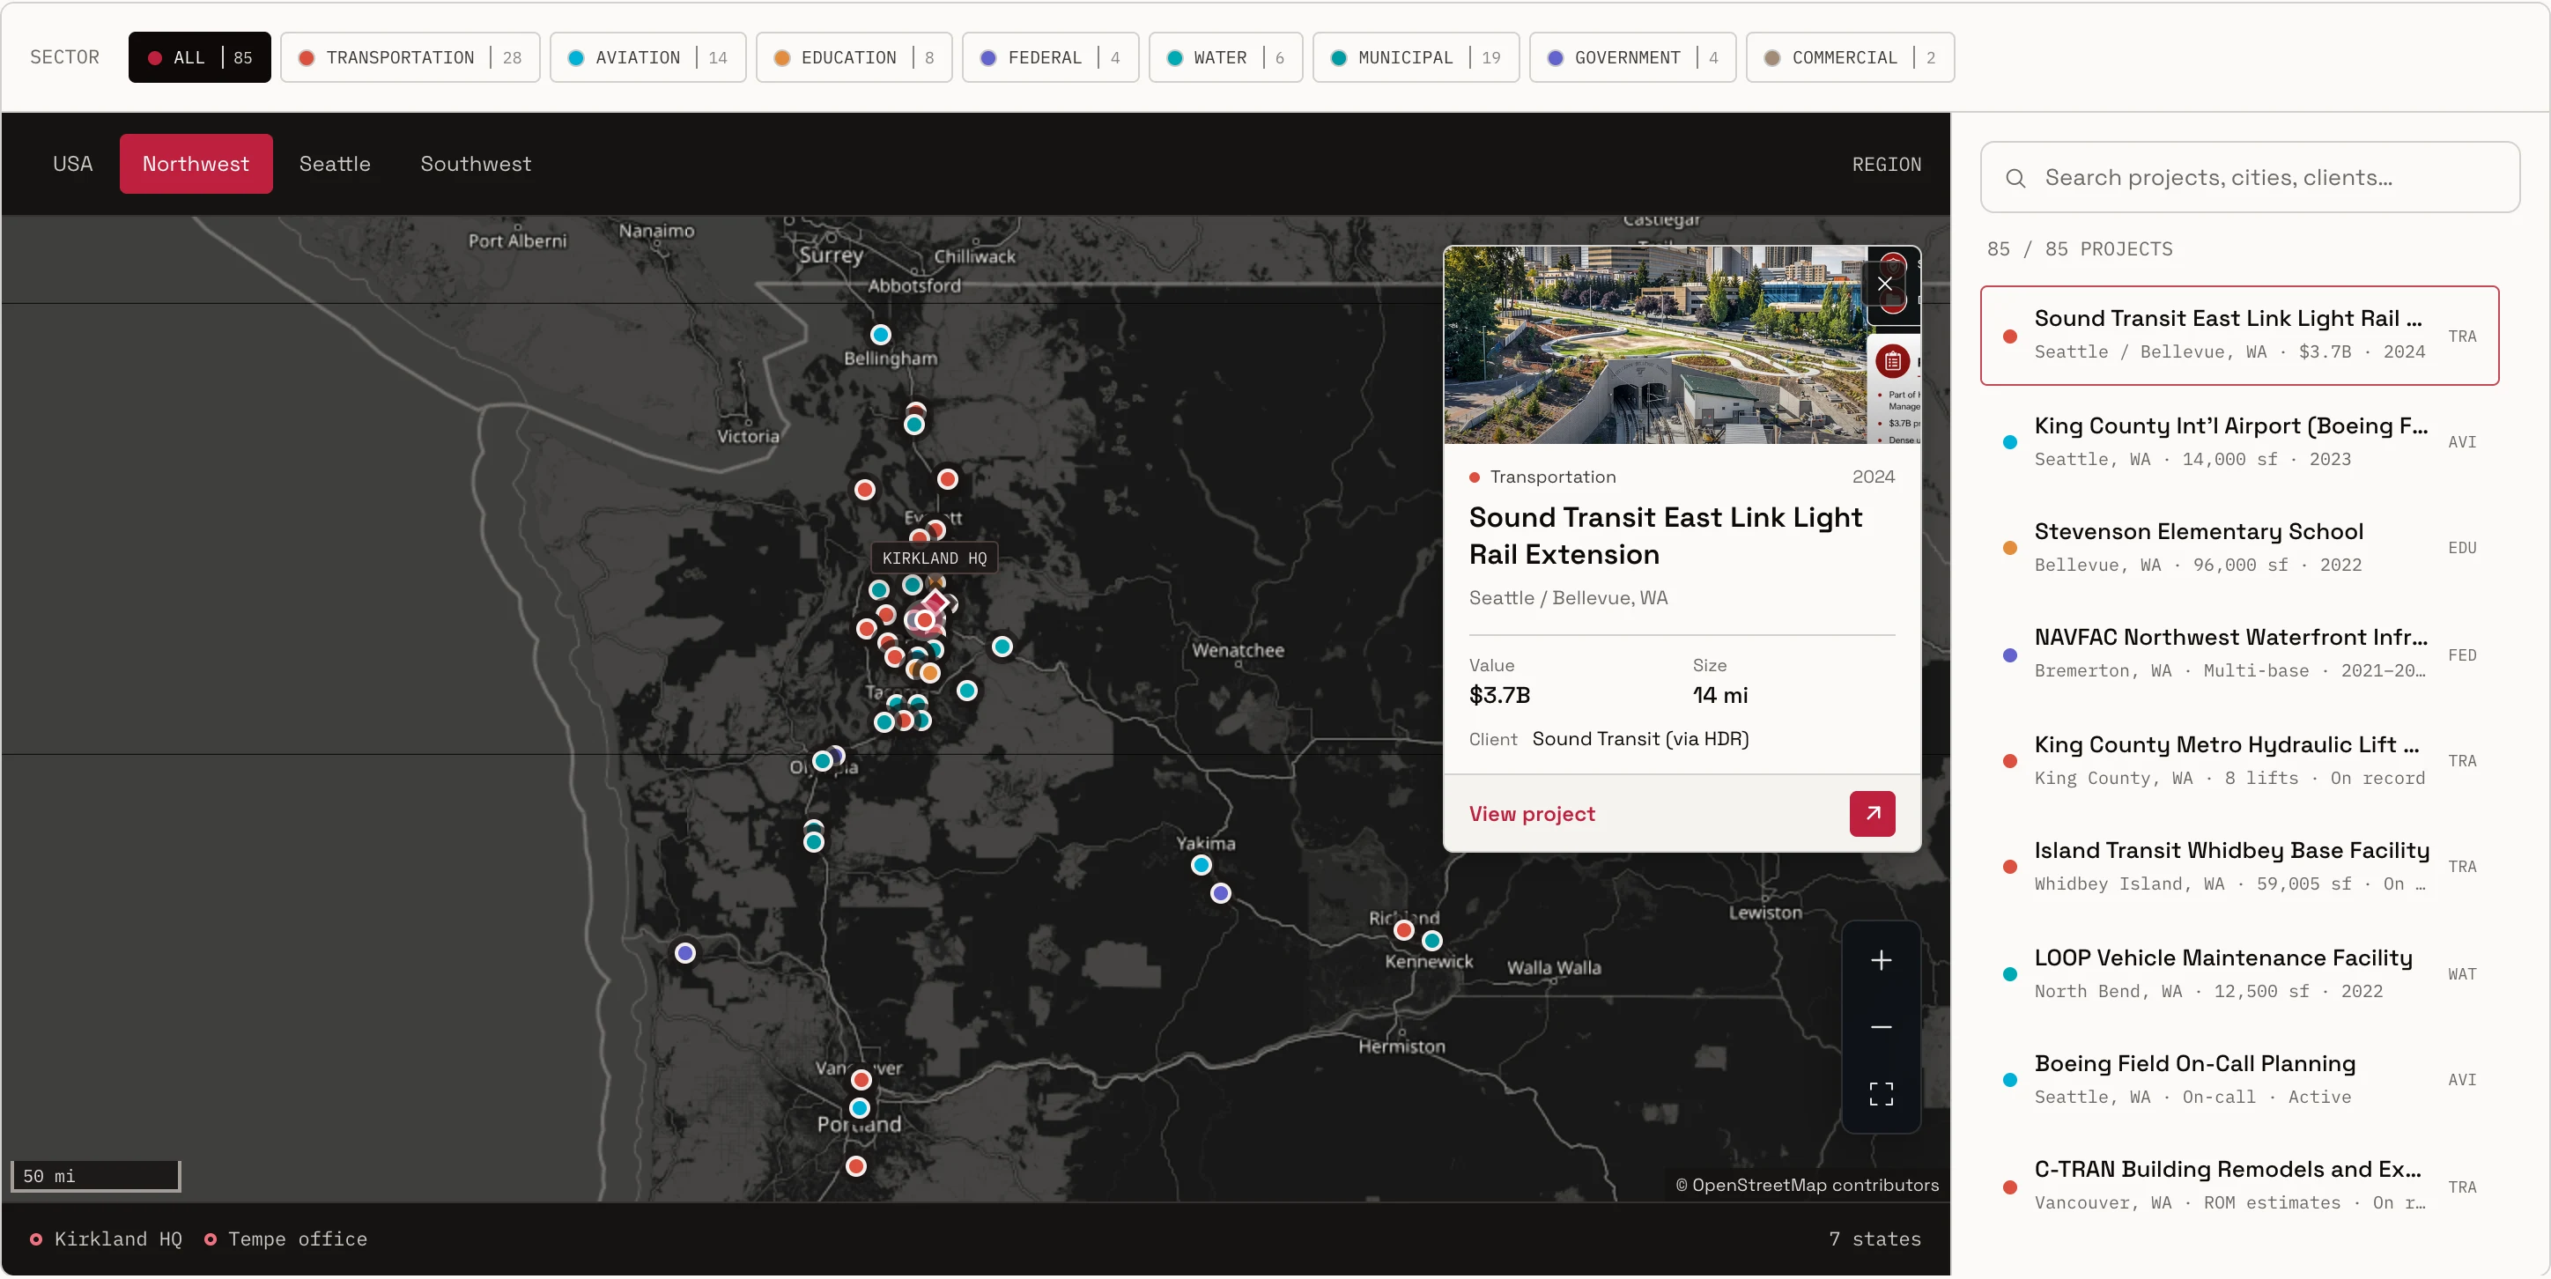Close the project popup card
The height and width of the screenshot is (1279, 2551).
click(1884, 285)
